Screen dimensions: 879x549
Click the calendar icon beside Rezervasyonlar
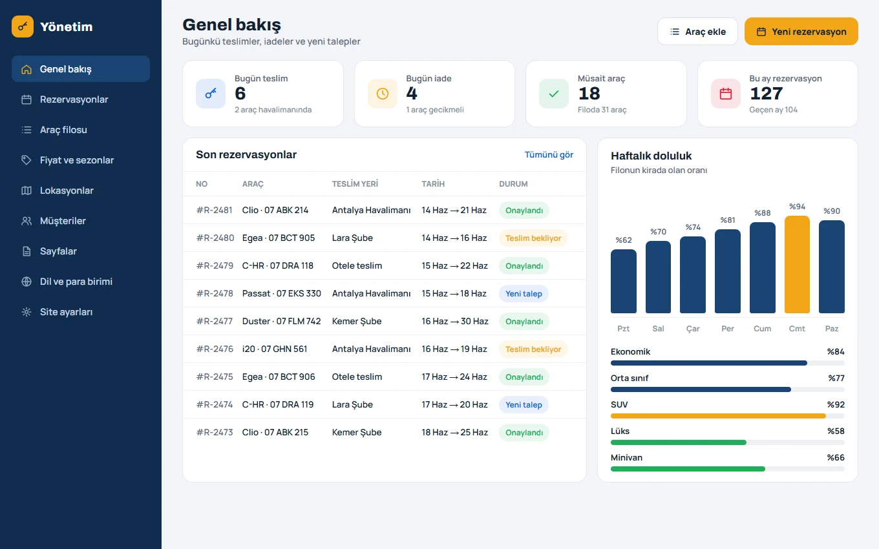tap(26, 99)
